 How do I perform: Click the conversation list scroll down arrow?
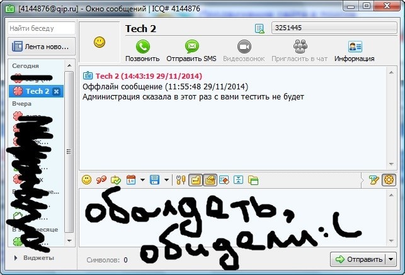coord(69,240)
